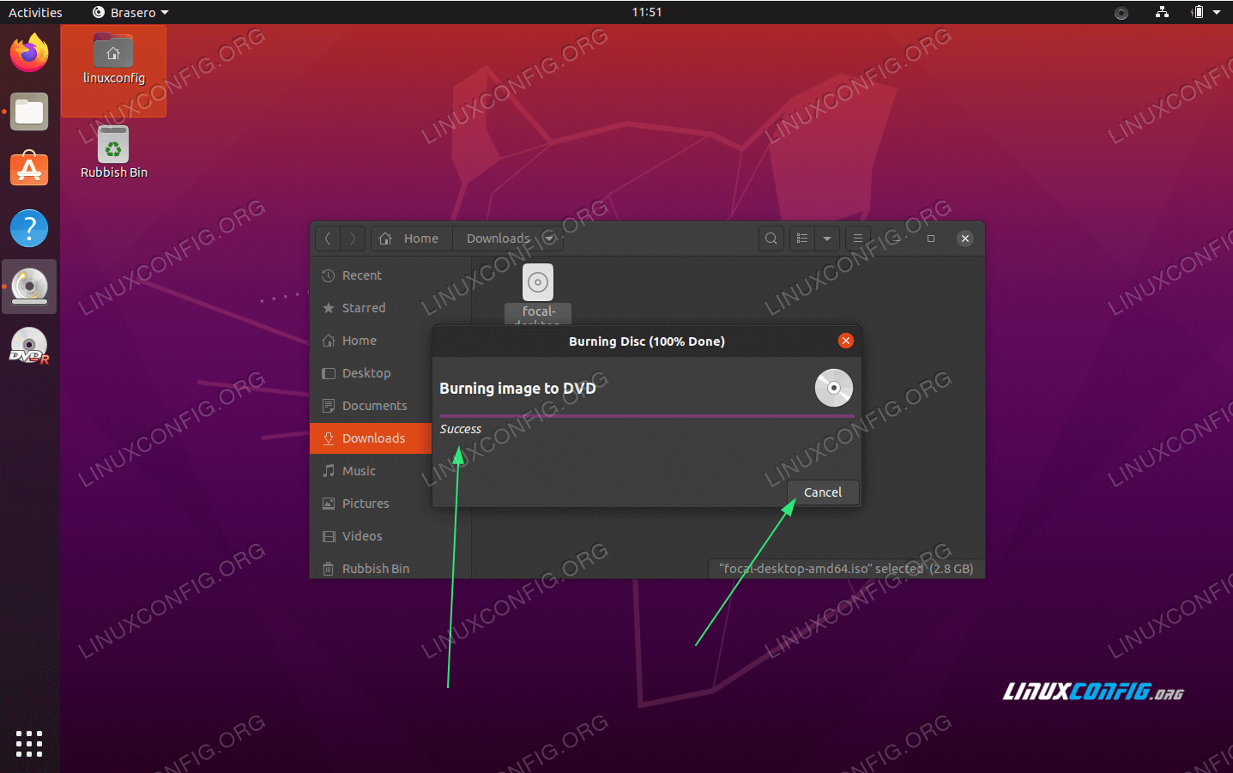The height and width of the screenshot is (773, 1233).
Task: Click the Success status text
Action: tap(461, 429)
